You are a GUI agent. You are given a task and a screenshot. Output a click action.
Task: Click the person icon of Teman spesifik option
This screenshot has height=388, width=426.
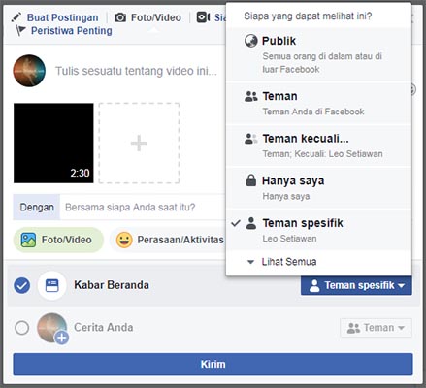(x=251, y=223)
